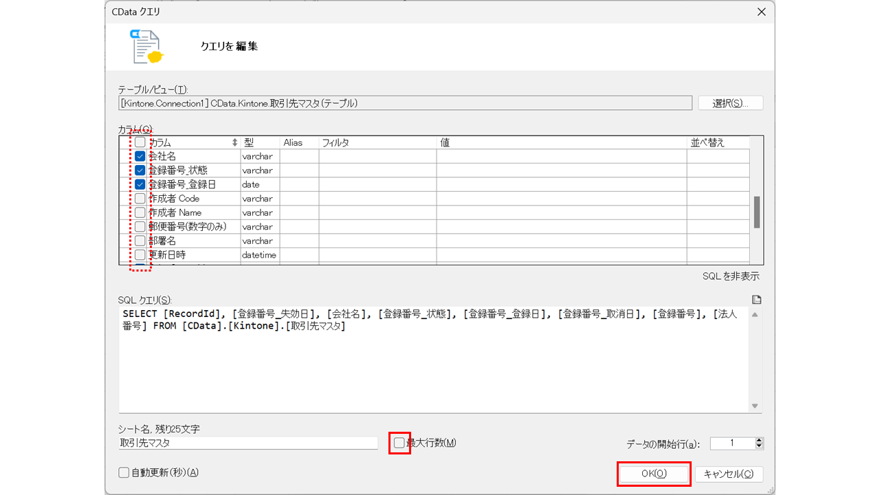Viewport: 880px width, 495px height.
Task: Click the データの開始行 number field
Action: (x=732, y=443)
